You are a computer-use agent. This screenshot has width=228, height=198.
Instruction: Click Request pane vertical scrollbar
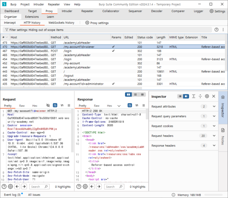[x=73, y=130]
